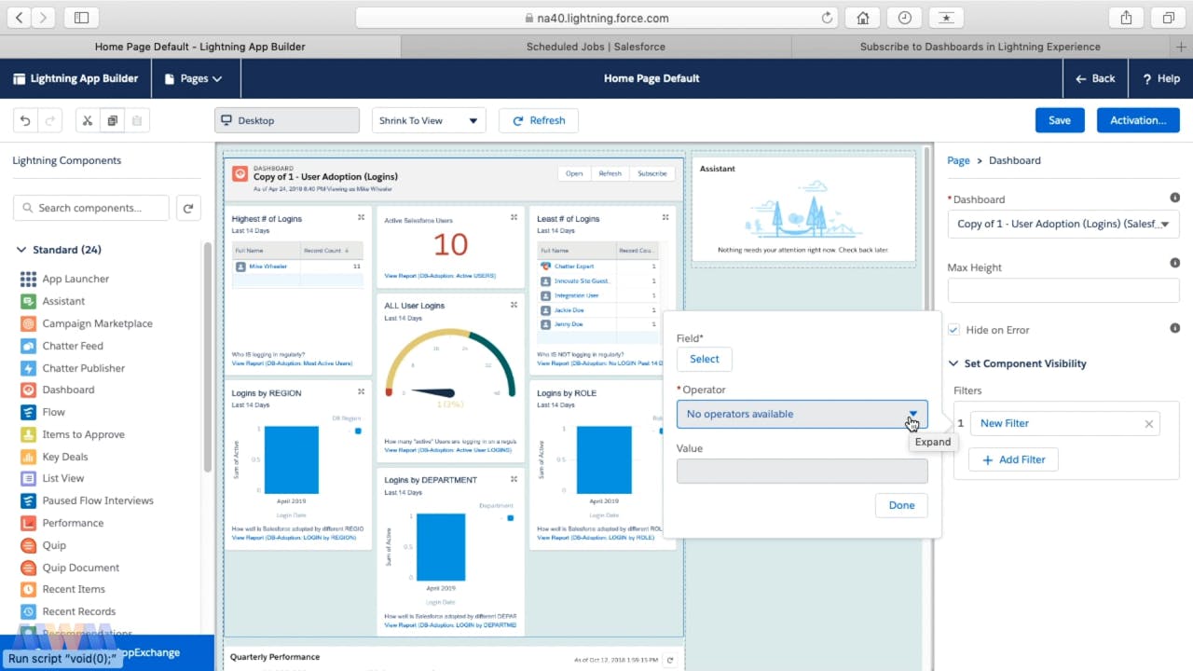Click refresh icon beside component search
The height and width of the screenshot is (671, 1193).
click(188, 208)
